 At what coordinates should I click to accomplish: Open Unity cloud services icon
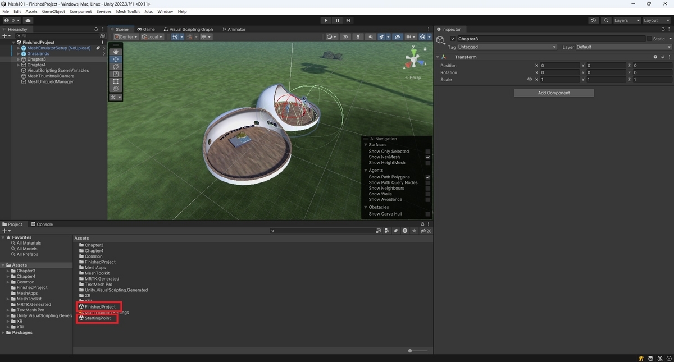tap(28, 20)
